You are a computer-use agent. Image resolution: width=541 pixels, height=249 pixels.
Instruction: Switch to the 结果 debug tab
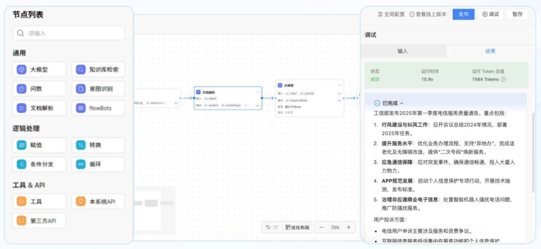(490, 51)
